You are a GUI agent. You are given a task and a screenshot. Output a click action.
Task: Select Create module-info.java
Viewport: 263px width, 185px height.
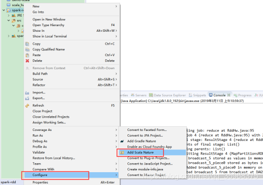153,169
